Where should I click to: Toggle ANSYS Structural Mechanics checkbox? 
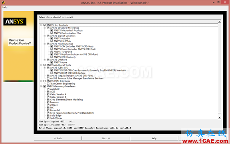click(x=48, y=28)
